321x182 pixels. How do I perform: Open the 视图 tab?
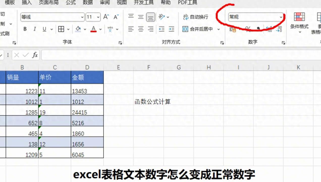pos(122,3)
